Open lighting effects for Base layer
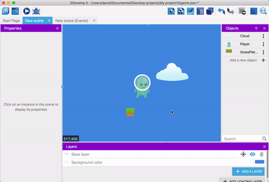 point(243,154)
